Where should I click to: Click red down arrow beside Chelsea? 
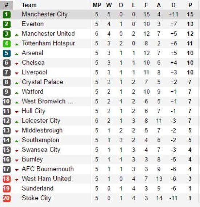[17, 64]
